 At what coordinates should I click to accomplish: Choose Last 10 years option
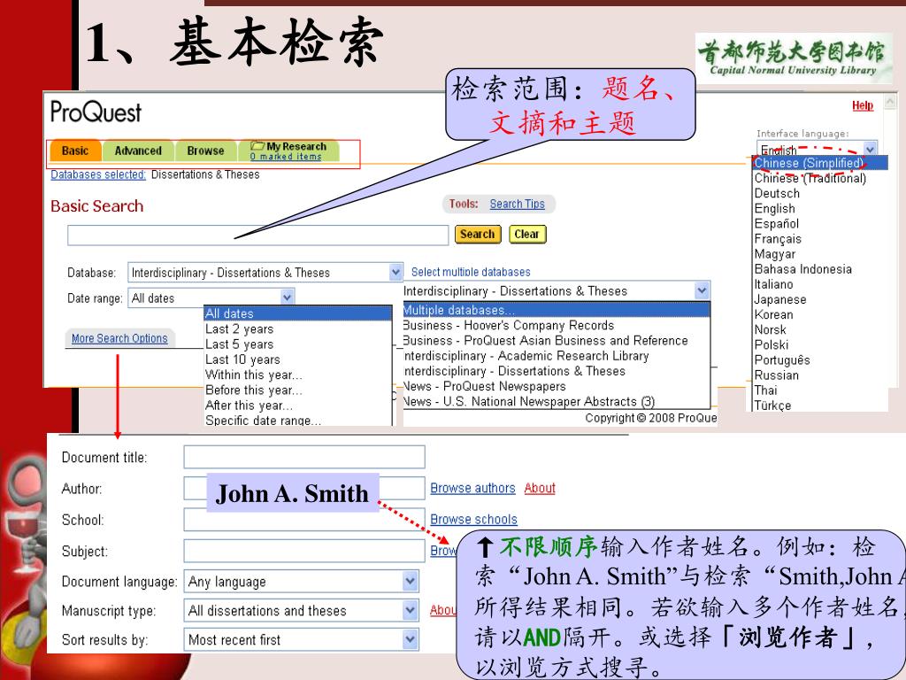pos(298,359)
